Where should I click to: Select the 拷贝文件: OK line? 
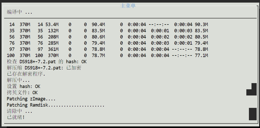pos(22,92)
